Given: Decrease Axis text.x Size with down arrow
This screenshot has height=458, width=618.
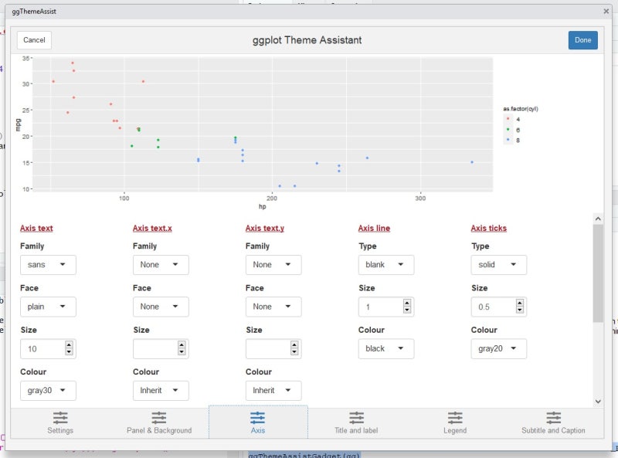Looking at the screenshot, I should click(x=182, y=352).
